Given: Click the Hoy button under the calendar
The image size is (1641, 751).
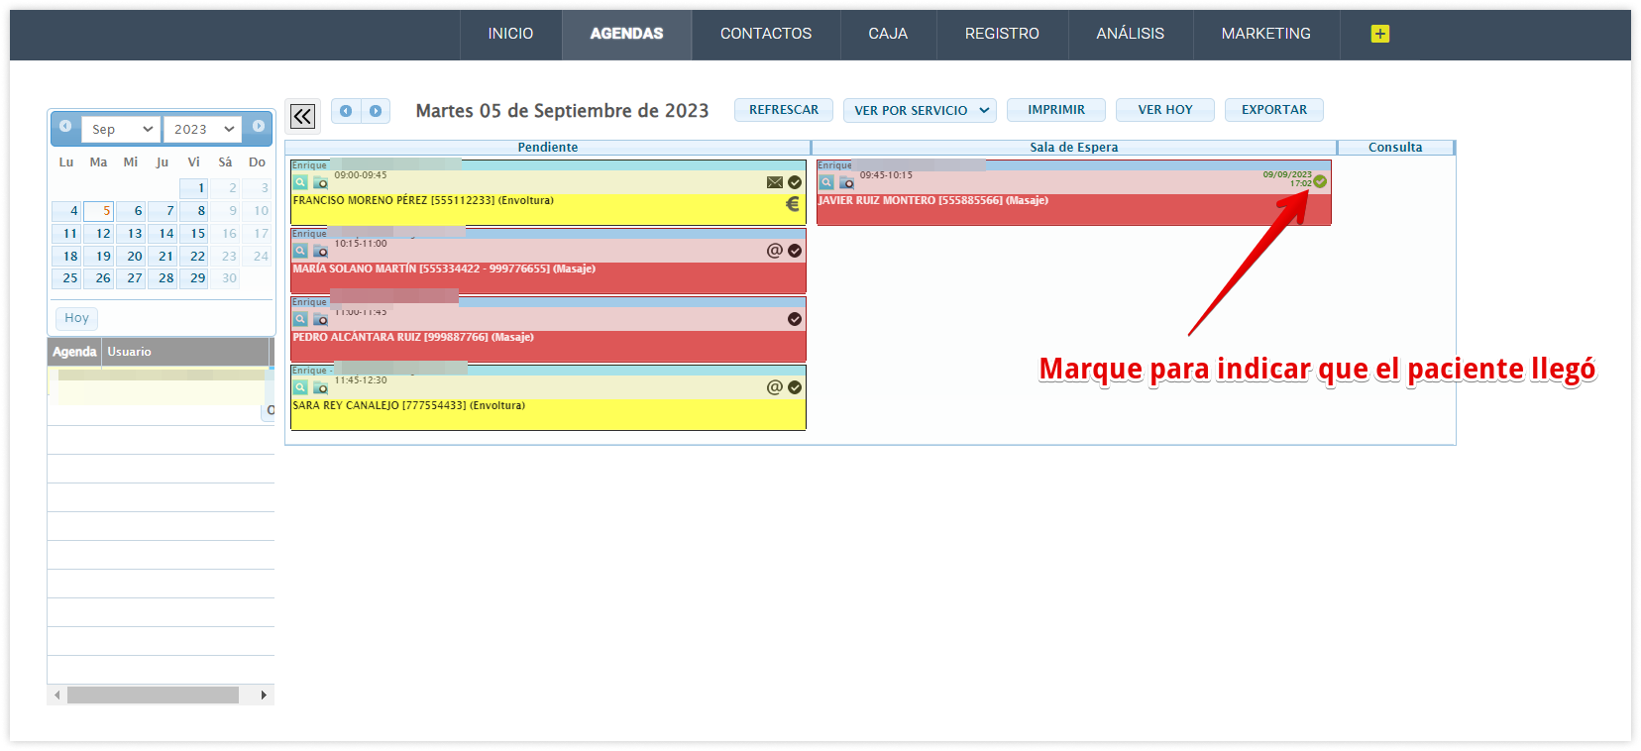Looking at the screenshot, I should click(76, 318).
